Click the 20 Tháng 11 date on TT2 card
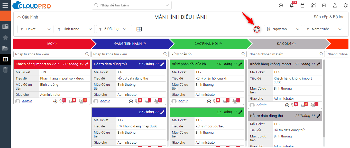 (227, 64)
